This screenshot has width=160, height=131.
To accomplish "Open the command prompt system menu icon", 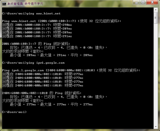I will click(4, 4).
